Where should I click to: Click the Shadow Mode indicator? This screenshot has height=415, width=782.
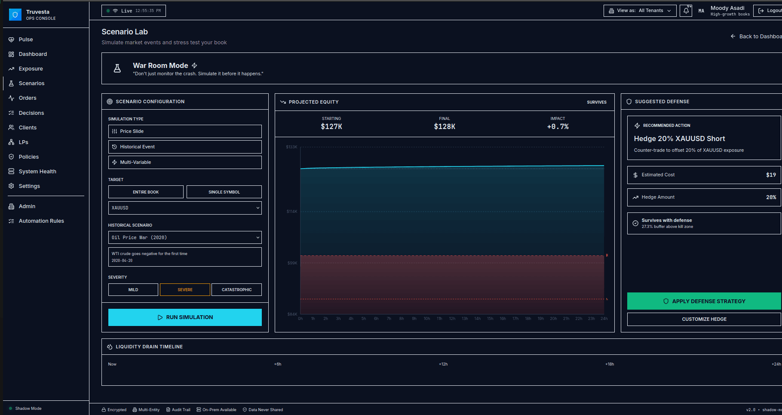[x=25, y=409]
